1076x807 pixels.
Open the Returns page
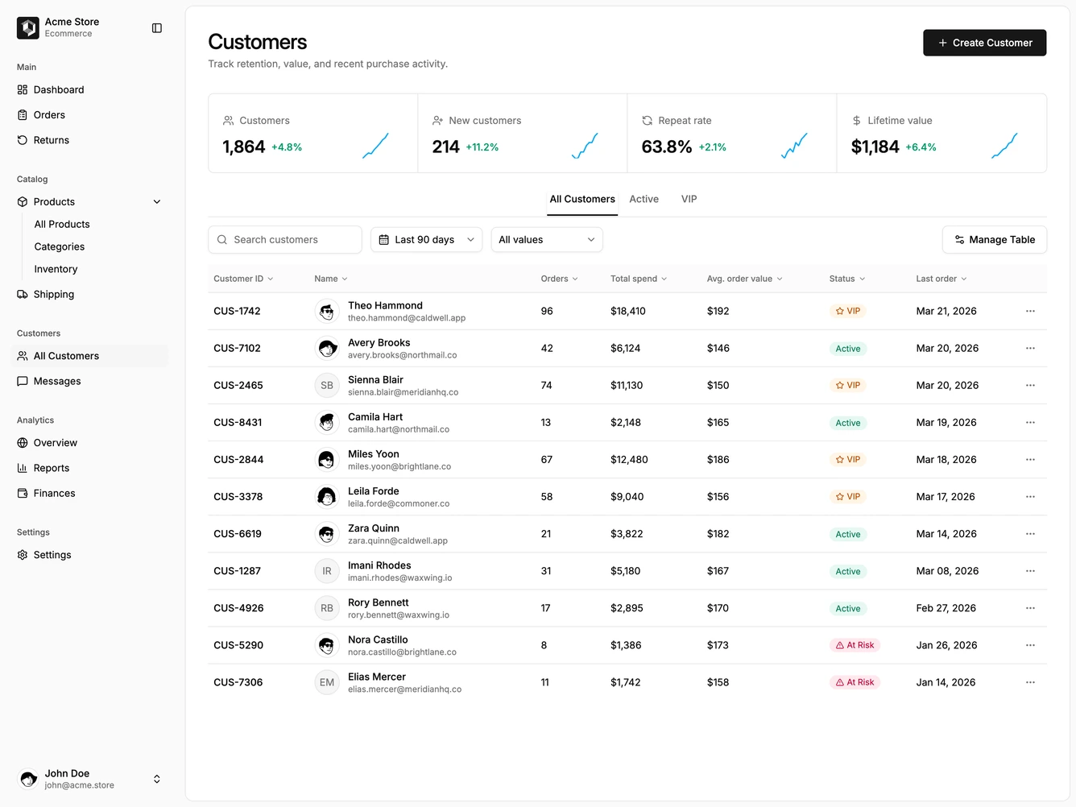pyautogui.click(x=89, y=140)
